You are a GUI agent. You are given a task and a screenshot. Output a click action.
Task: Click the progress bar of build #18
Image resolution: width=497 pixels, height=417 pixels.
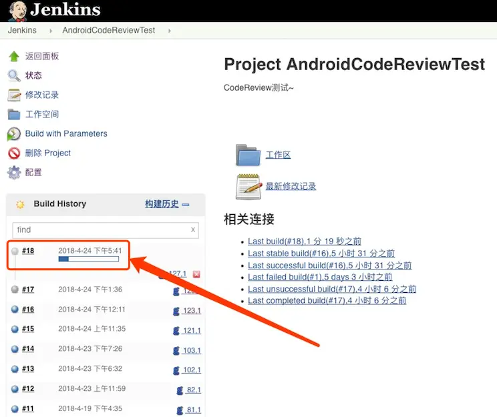click(x=89, y=260)
